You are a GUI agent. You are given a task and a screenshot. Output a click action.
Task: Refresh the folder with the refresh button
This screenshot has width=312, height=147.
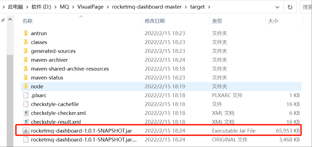290,7
